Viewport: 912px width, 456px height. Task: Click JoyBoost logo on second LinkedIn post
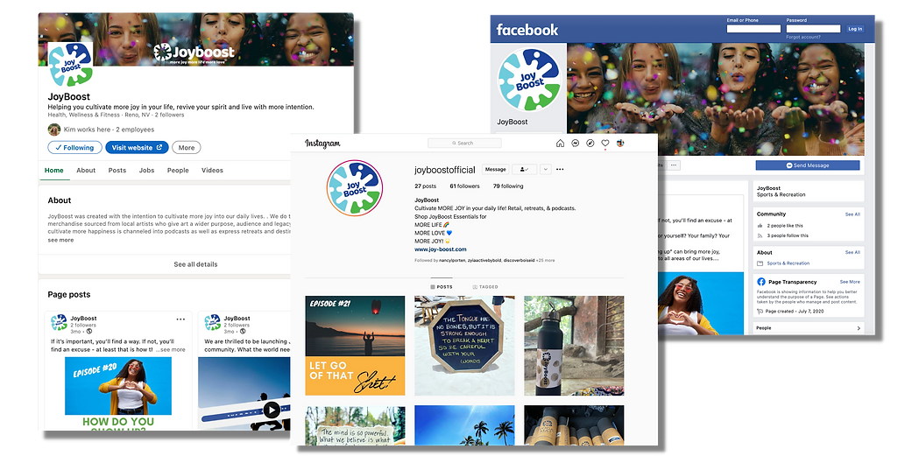click(x=212, y=322)
